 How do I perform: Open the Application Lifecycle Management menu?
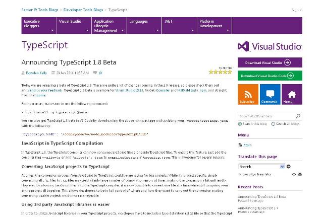[109, 26]
